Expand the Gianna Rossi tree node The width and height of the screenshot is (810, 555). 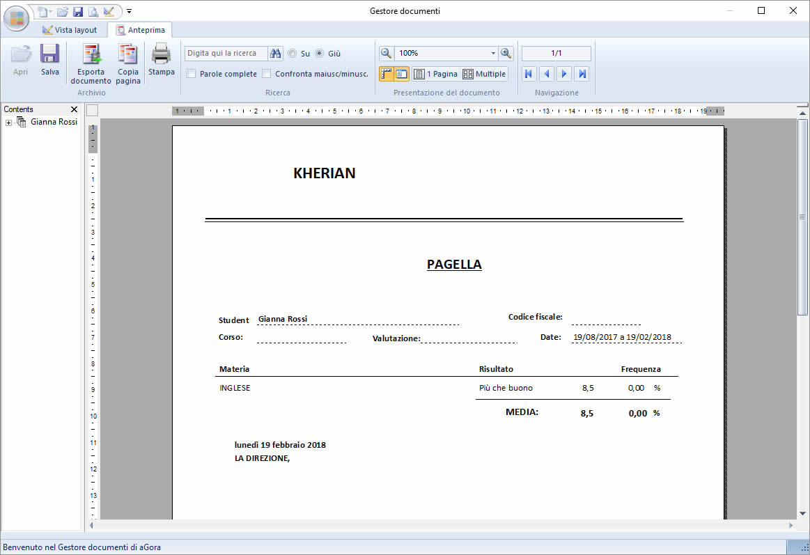(8, 123)
